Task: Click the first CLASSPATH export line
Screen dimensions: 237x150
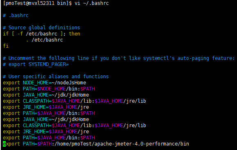Action: 74,101
